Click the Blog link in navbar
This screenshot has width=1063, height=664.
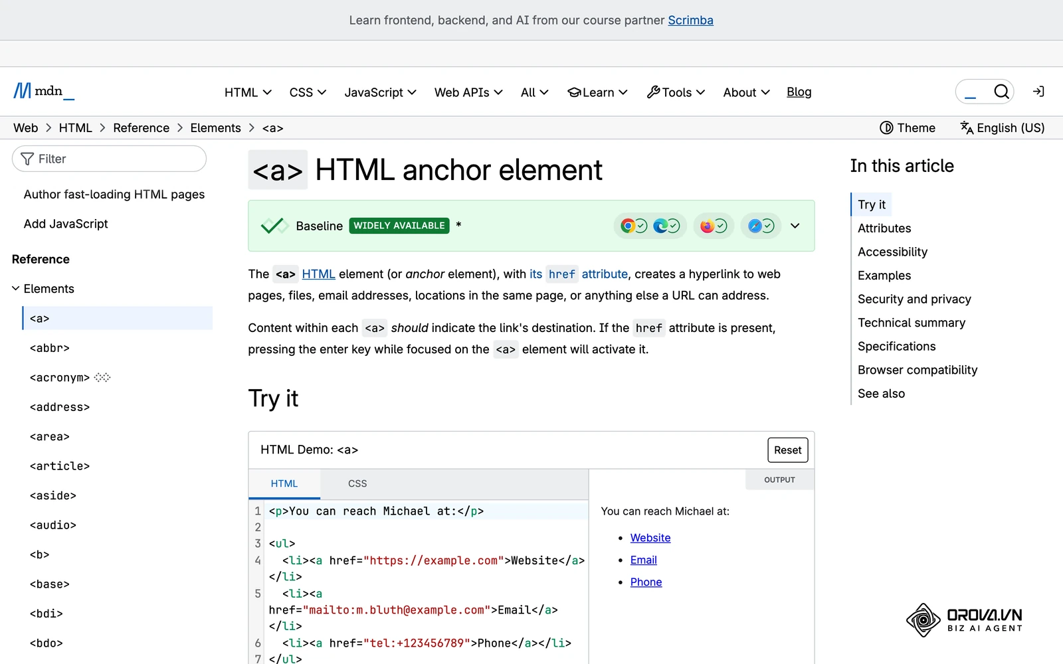799,92
